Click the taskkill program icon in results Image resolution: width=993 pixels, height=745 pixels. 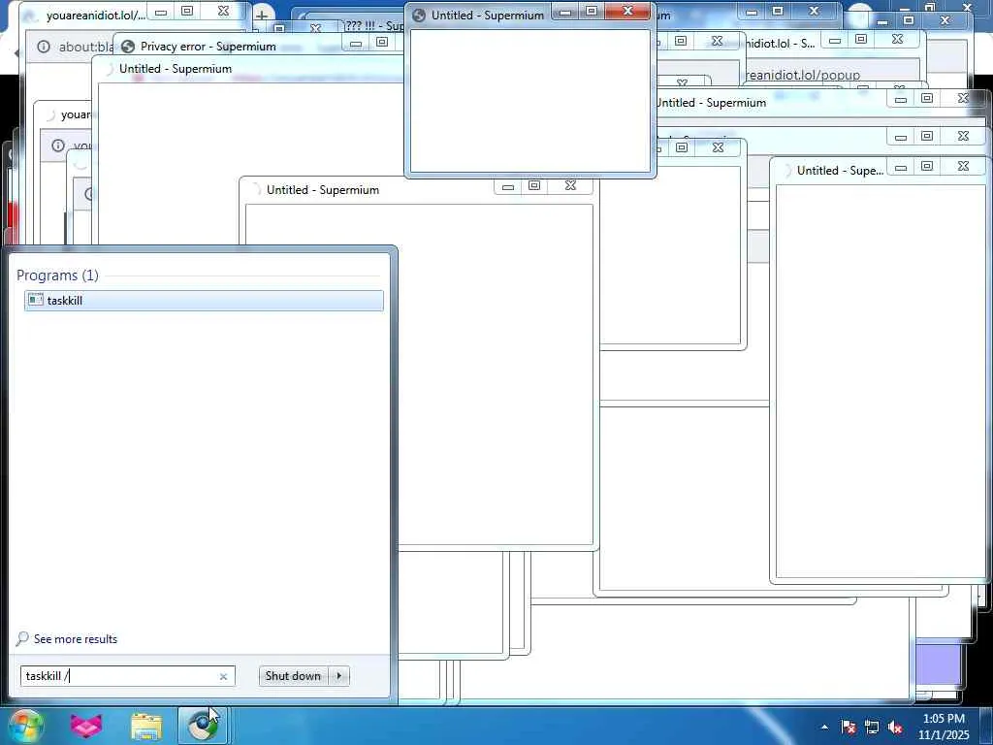pyautogui.click(x=36, y=300)
